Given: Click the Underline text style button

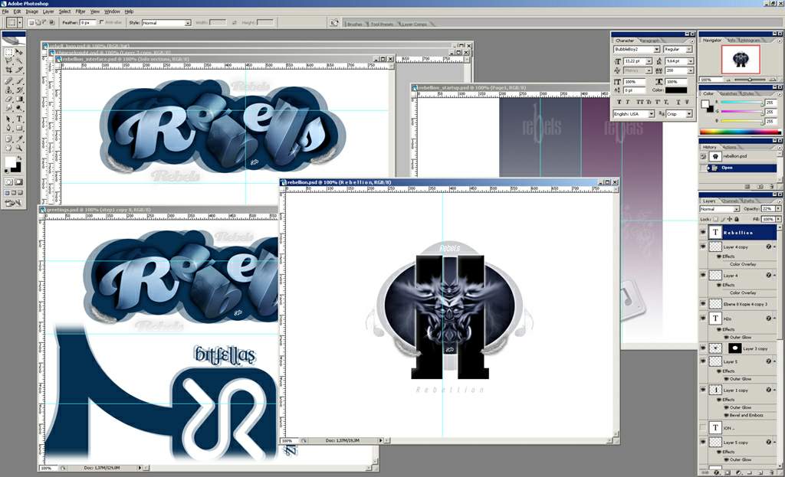Looking at the screenshot, I should click(678, 102).
